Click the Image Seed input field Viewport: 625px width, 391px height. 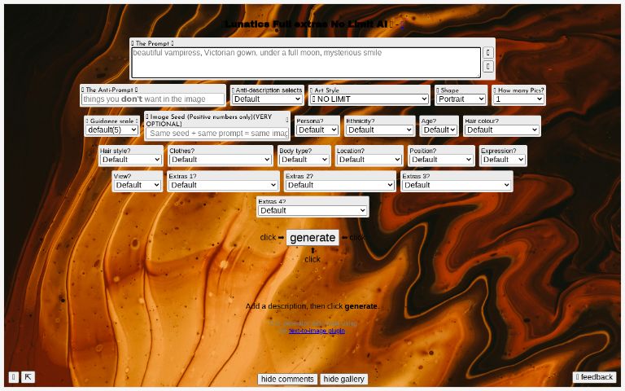click(218, 133)
